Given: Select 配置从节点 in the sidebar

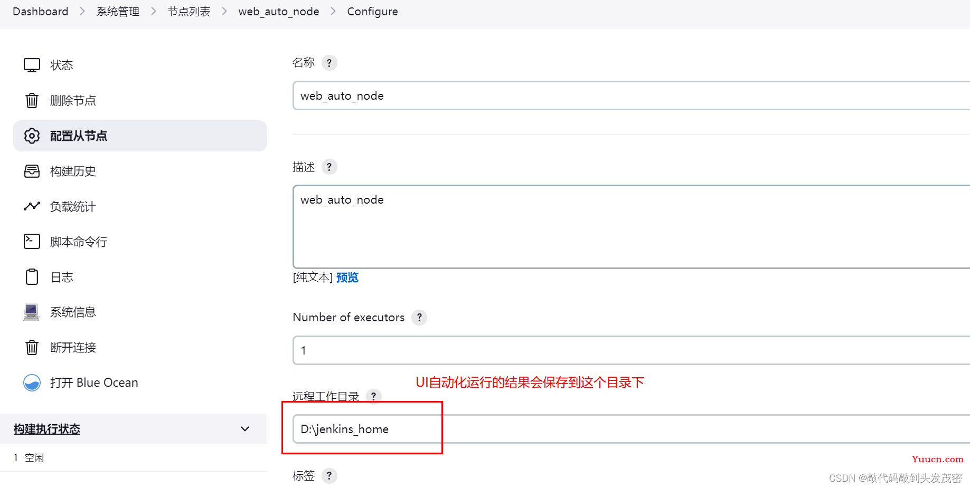Looking at the screenshot, I should coord(140,136).
